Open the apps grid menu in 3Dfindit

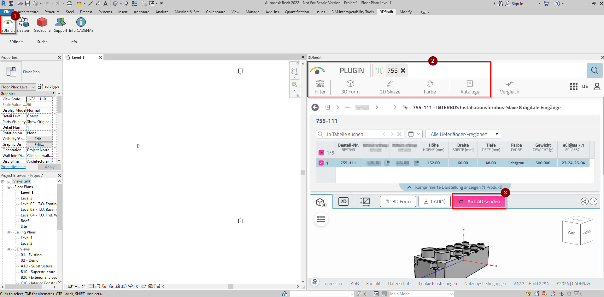(x=573, y=87)
